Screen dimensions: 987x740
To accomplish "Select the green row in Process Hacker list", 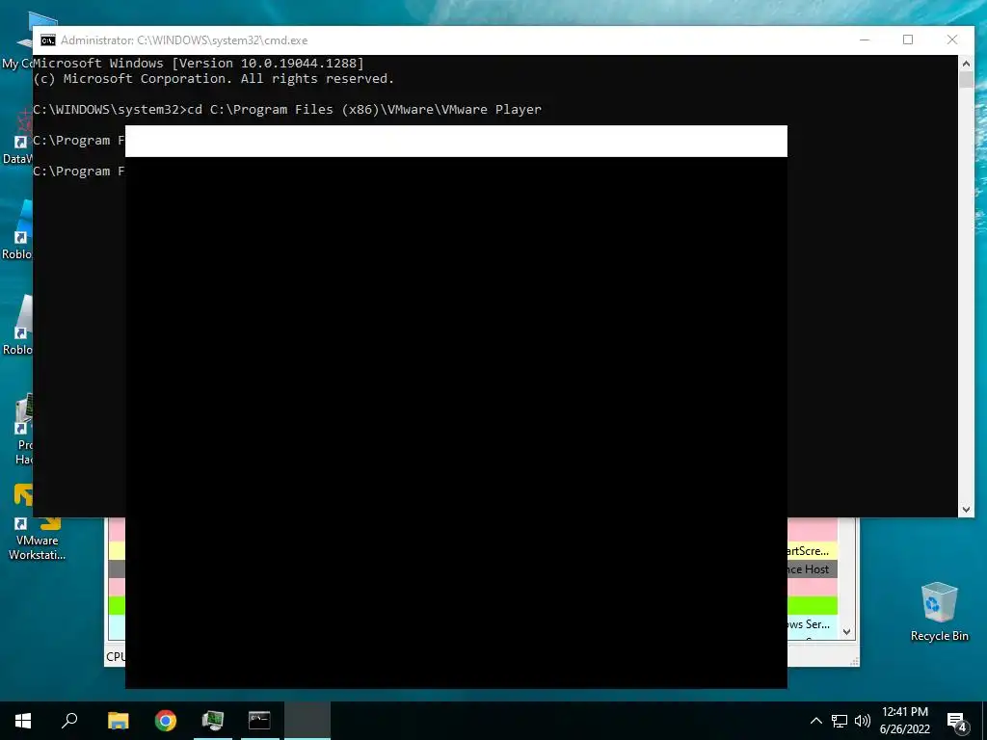I will point(813,606).
